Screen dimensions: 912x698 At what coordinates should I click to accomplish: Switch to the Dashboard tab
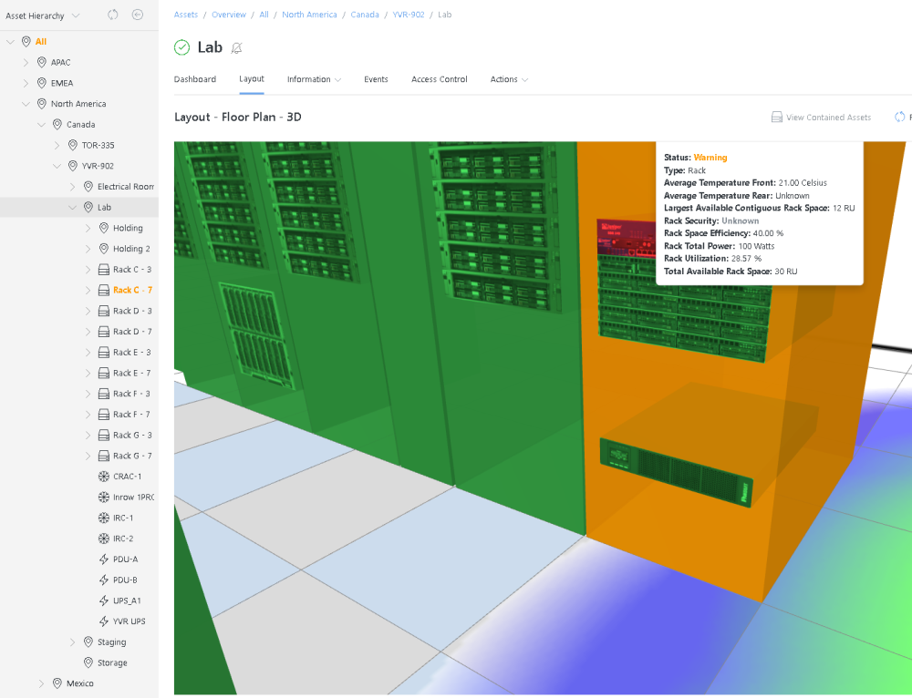click(x=195, y=79)
